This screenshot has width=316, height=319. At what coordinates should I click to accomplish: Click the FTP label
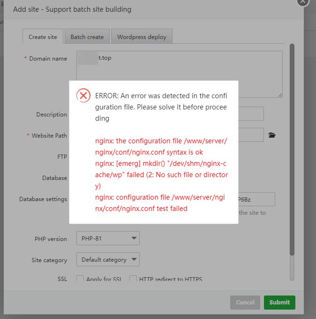[x=62, y=156]
